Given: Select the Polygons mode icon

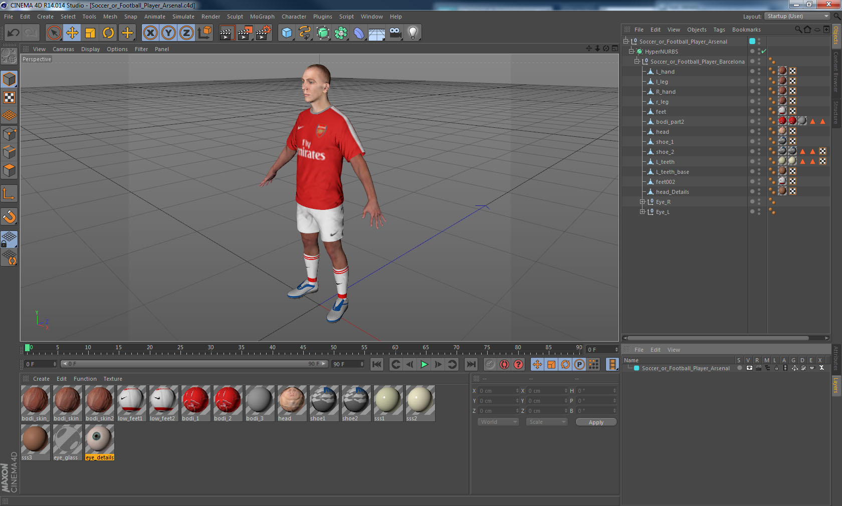Looking at the screenshot, I should coord(10,170).
